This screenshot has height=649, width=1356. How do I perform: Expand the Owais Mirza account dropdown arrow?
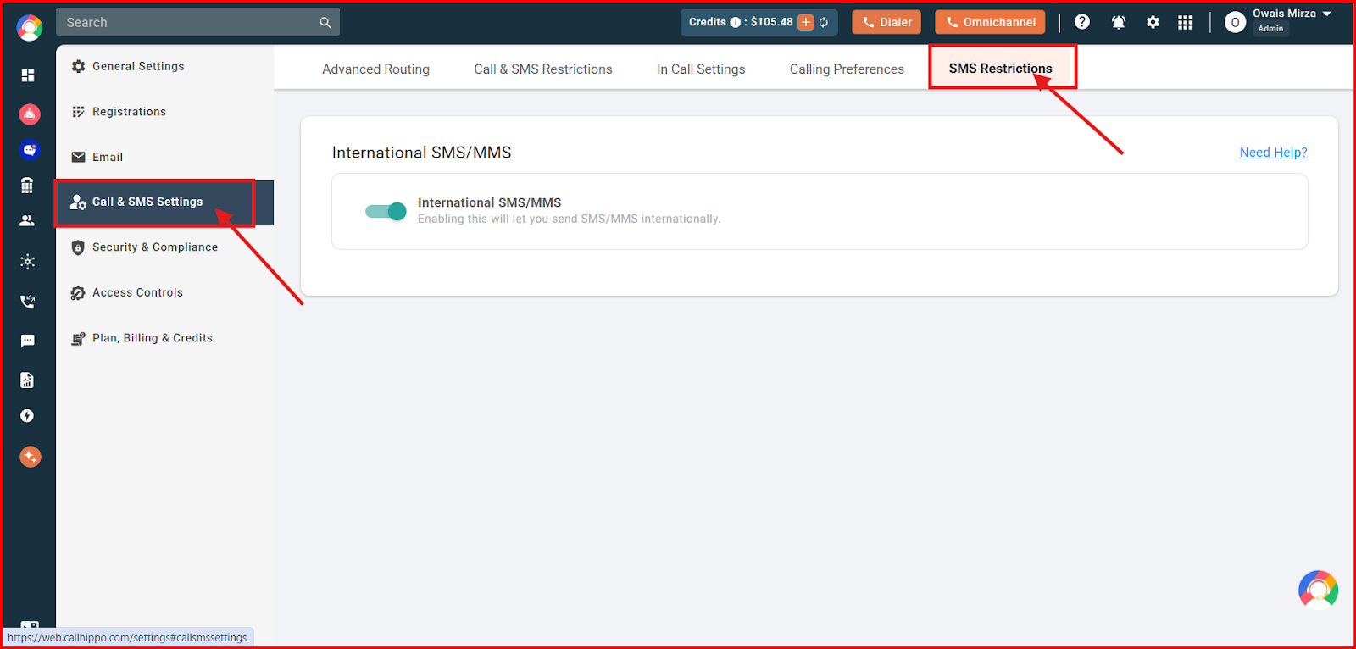point(1327,14)
